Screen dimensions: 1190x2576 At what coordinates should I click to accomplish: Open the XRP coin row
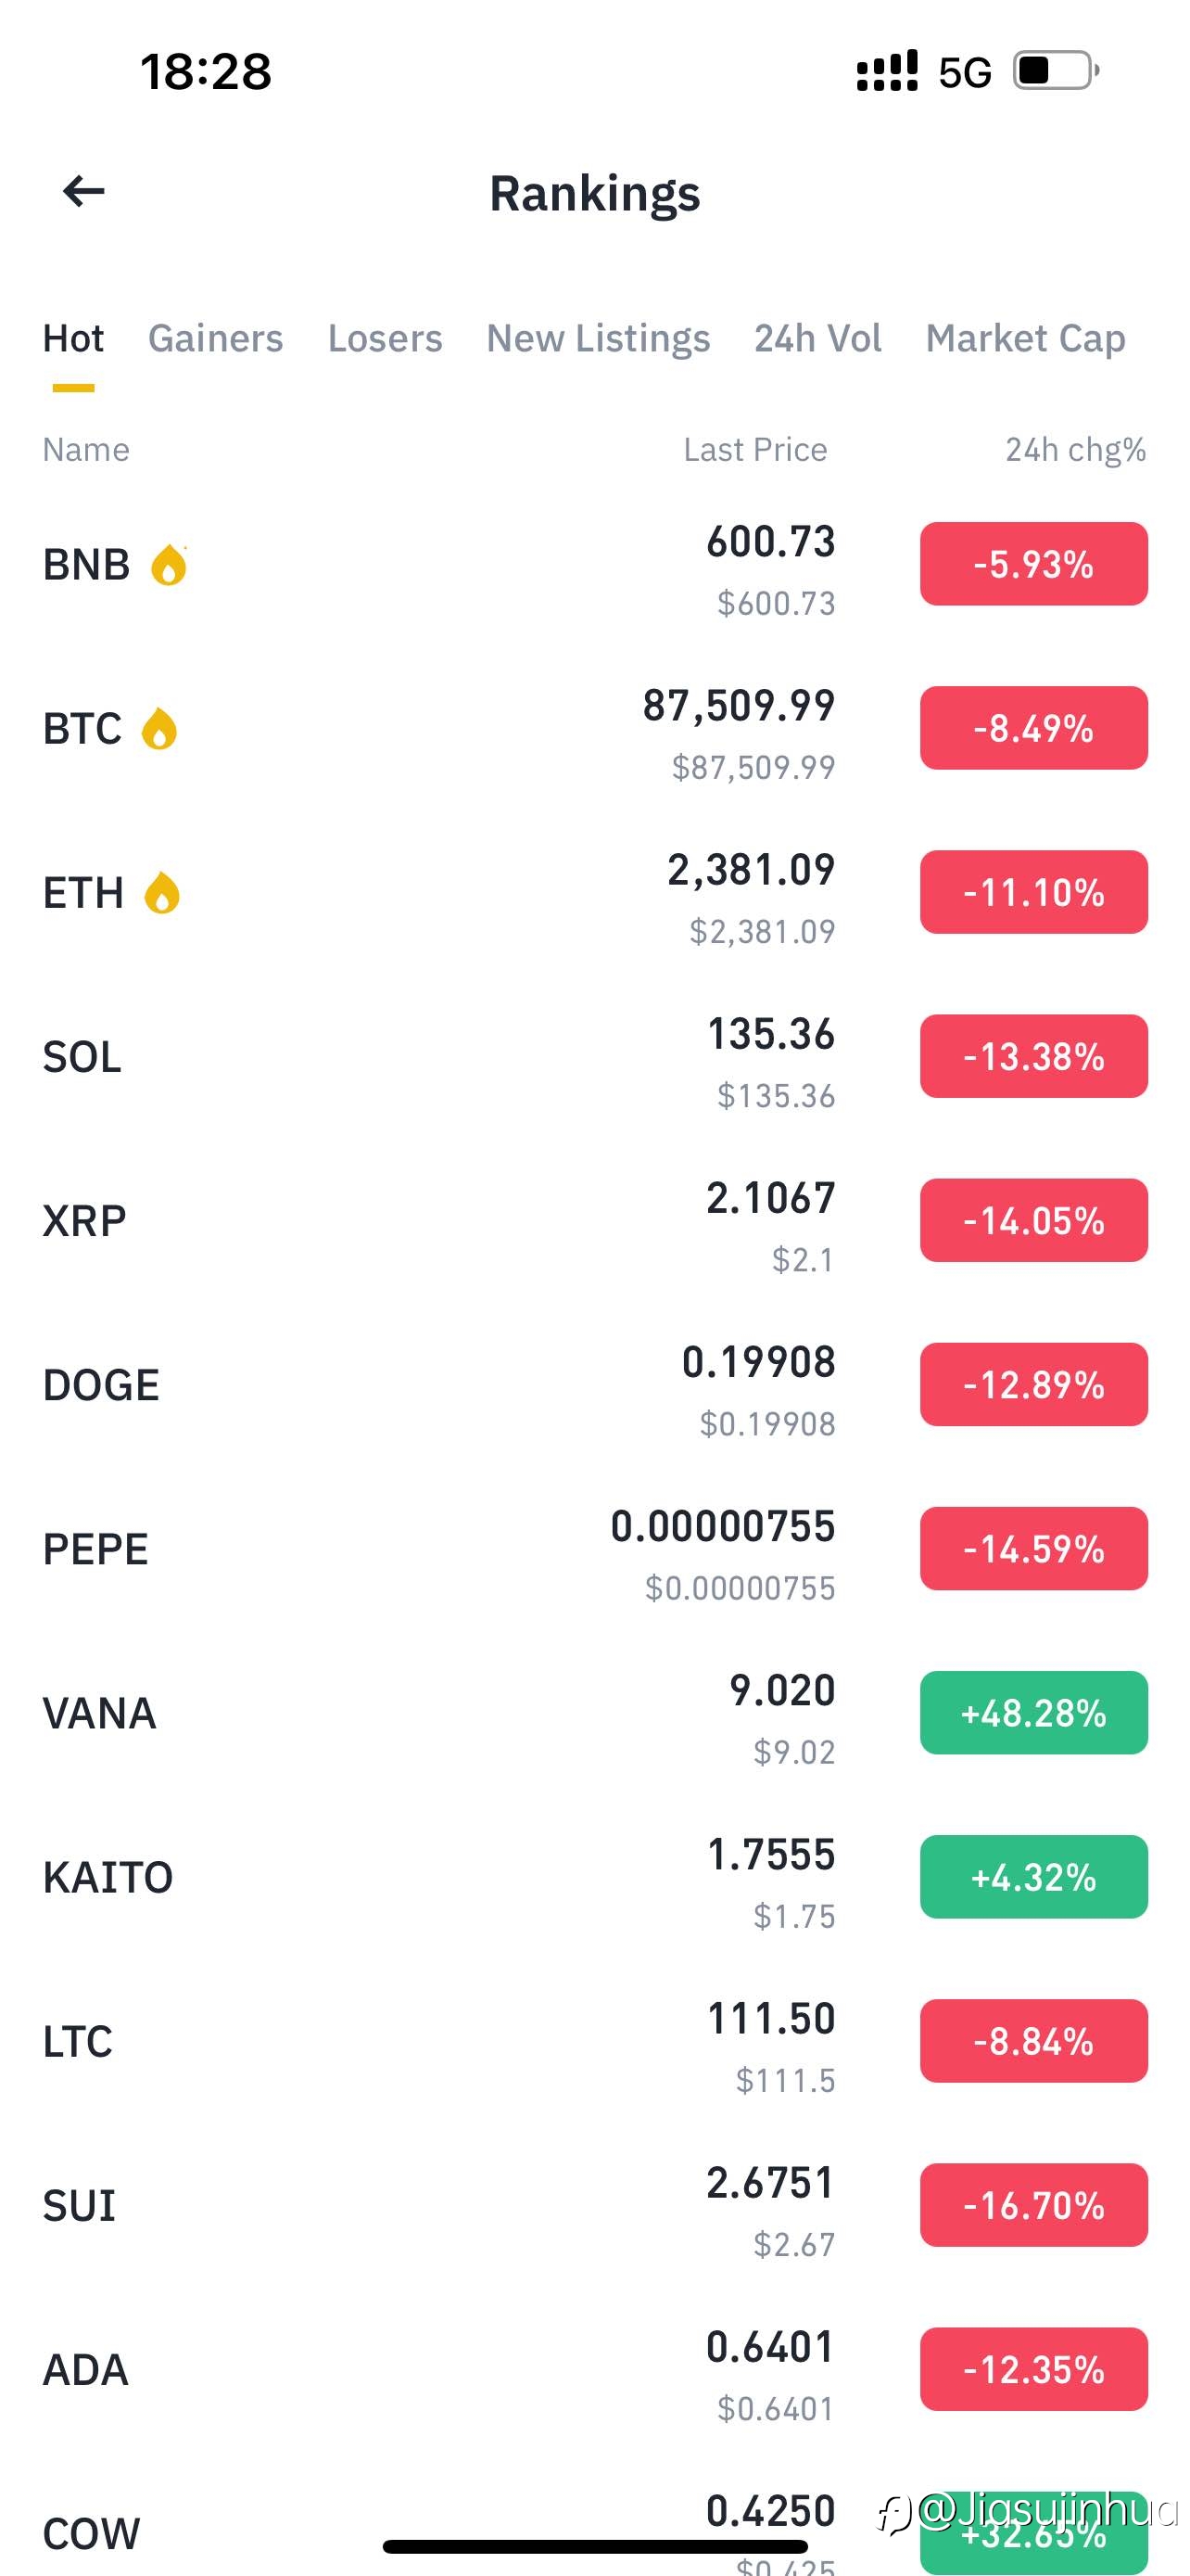594,1220
